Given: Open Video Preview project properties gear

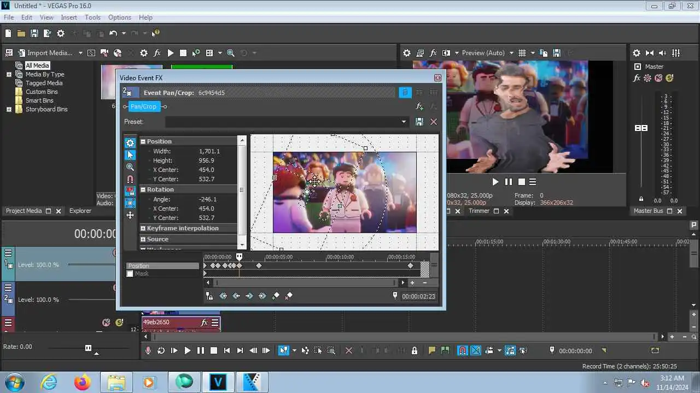Looking at the screenshot, I should tap(407, 53).
